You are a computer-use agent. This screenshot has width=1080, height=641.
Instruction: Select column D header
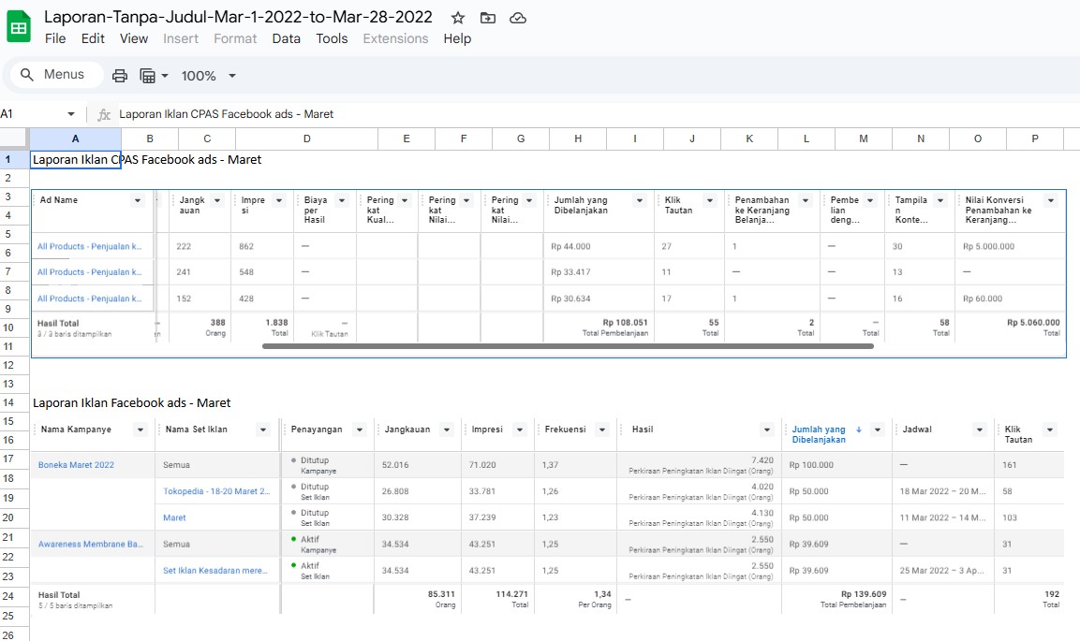click(306, 138)
